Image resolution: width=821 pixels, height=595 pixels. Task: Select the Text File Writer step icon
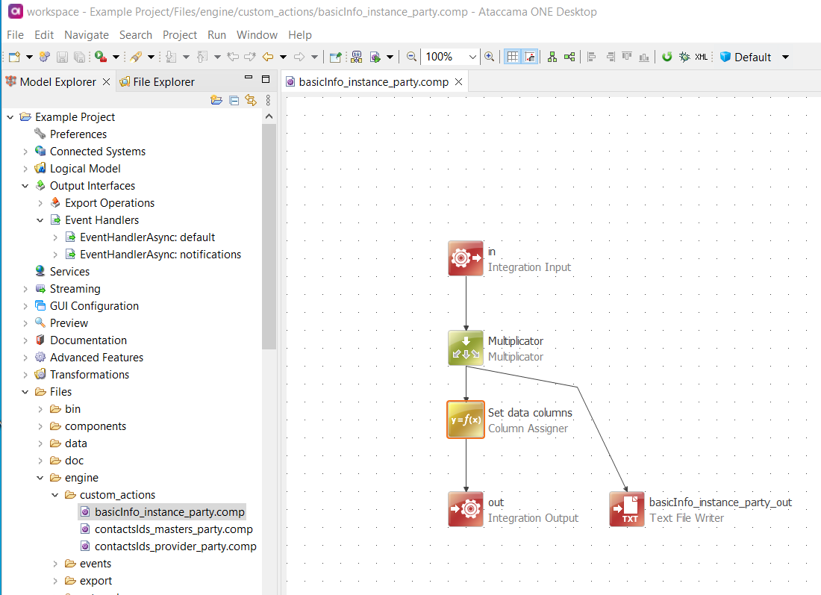tap(627, 509)
